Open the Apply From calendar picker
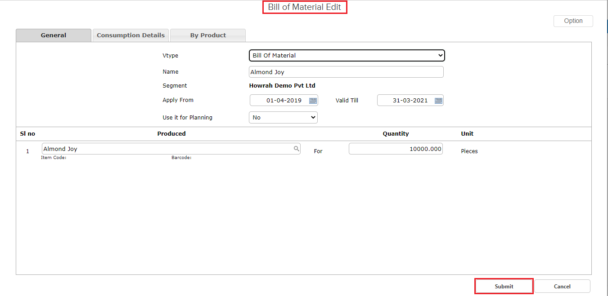 (313, 101)
